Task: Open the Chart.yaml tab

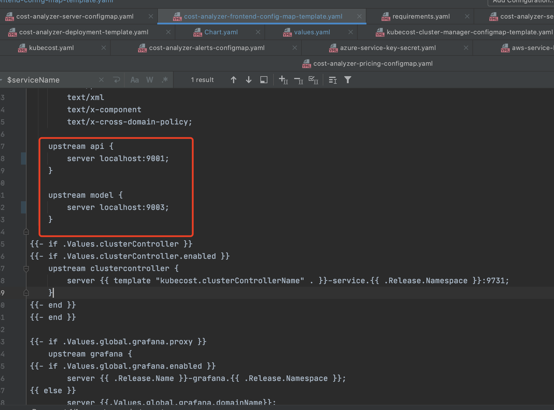Action: tap(221, 32)
